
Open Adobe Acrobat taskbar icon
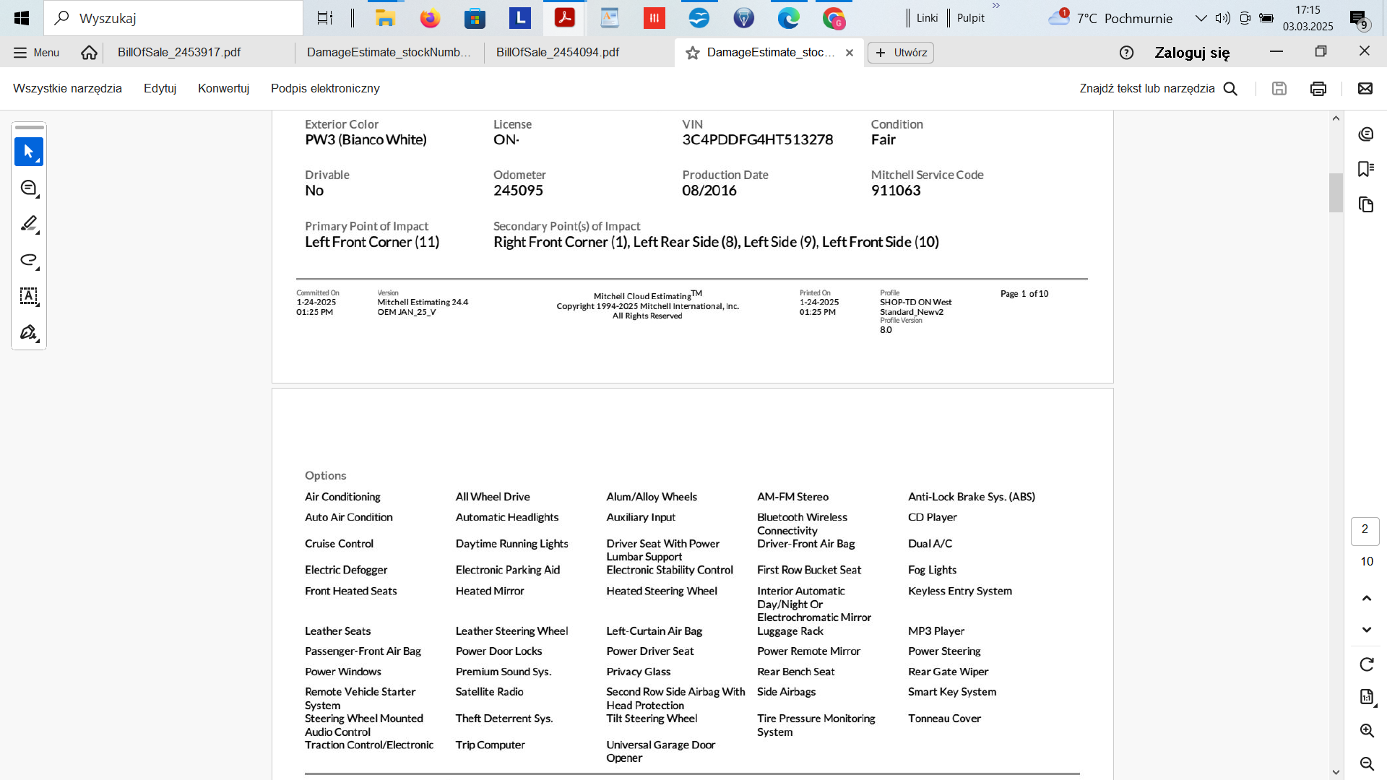(564, 18)
